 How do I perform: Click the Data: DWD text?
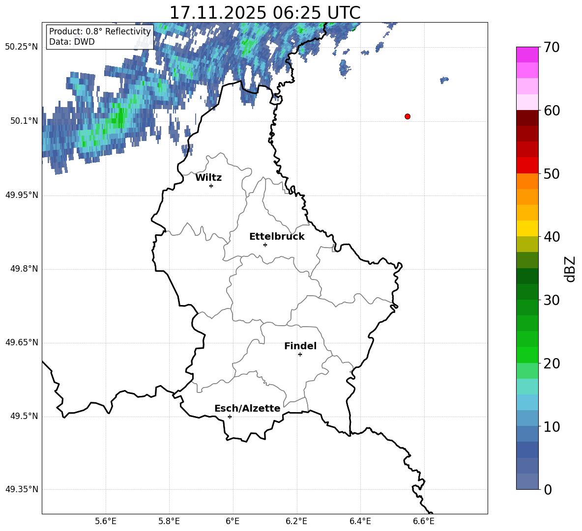(x=72, y=42)
